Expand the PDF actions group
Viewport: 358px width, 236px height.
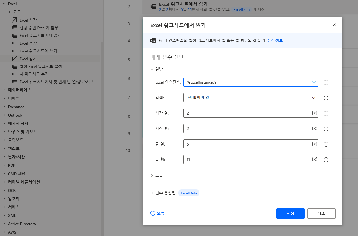click(x=4, y=165)
